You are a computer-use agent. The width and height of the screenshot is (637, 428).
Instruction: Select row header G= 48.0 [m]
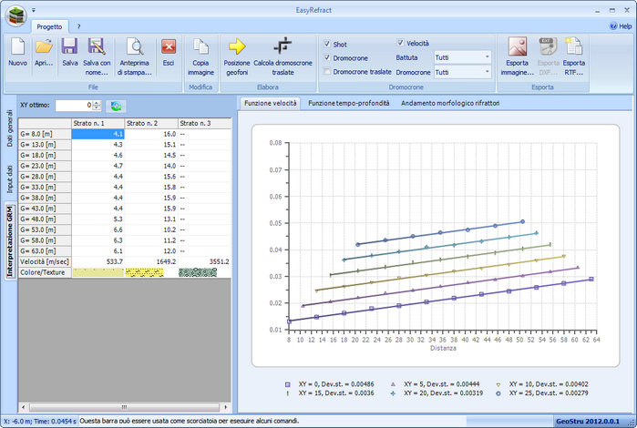coord(45,219)
